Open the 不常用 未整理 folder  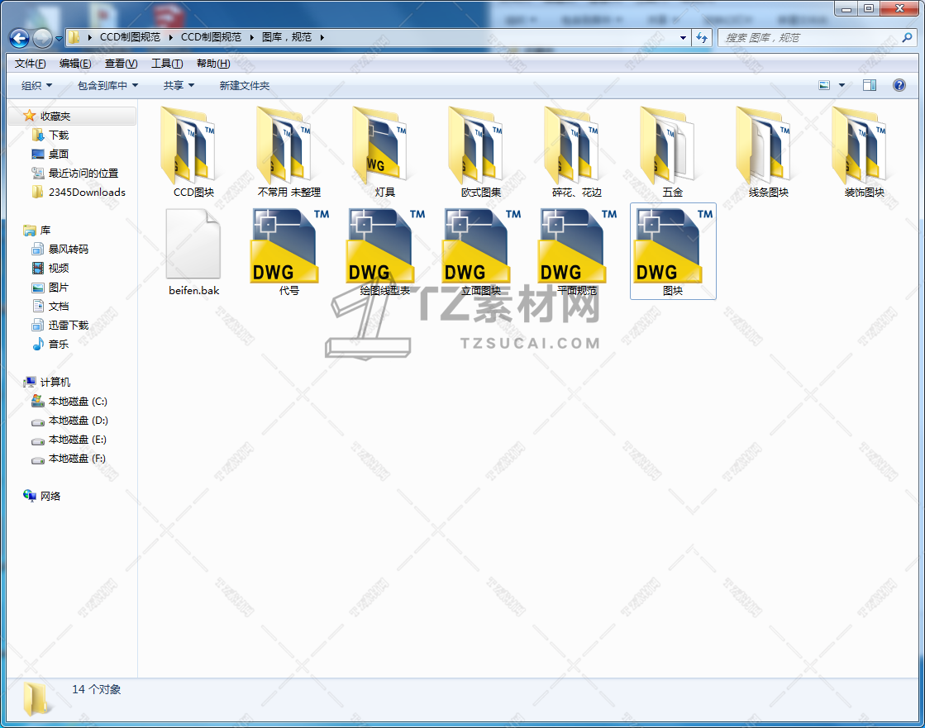pyautogui.click(x=289, y=152)
